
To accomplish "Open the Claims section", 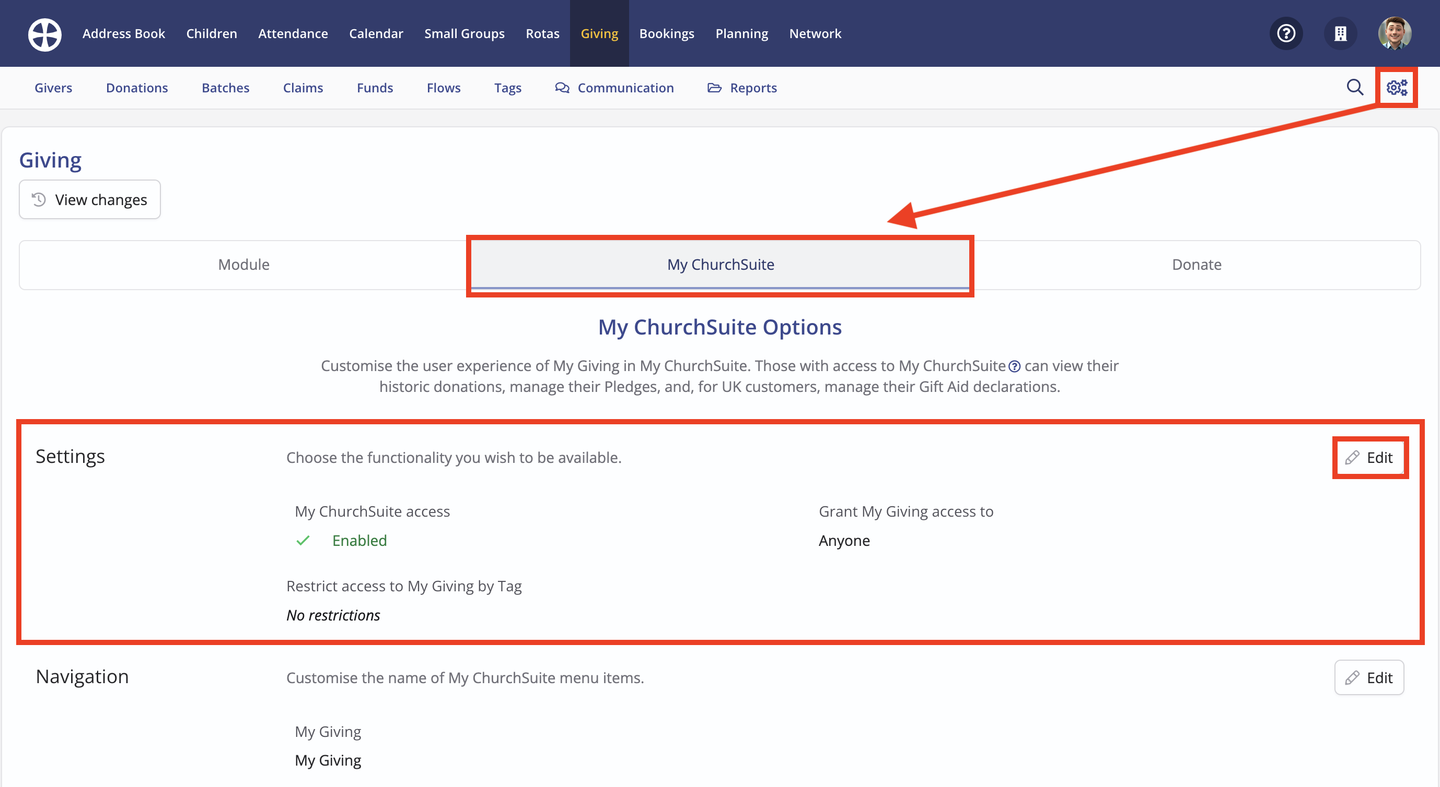I will pyautogui.click(x=303, y=88).
